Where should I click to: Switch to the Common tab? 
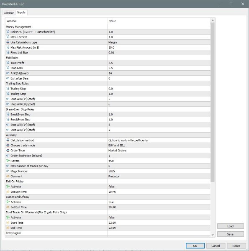click(9, 13)
